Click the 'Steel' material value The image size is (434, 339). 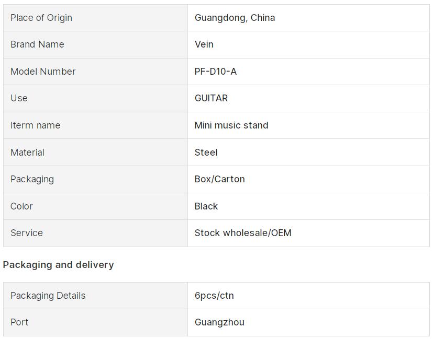tap(206, 153)
